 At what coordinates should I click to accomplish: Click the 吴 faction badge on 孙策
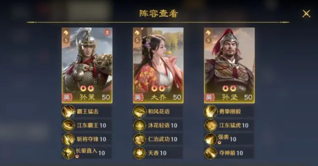click(67, 98)
